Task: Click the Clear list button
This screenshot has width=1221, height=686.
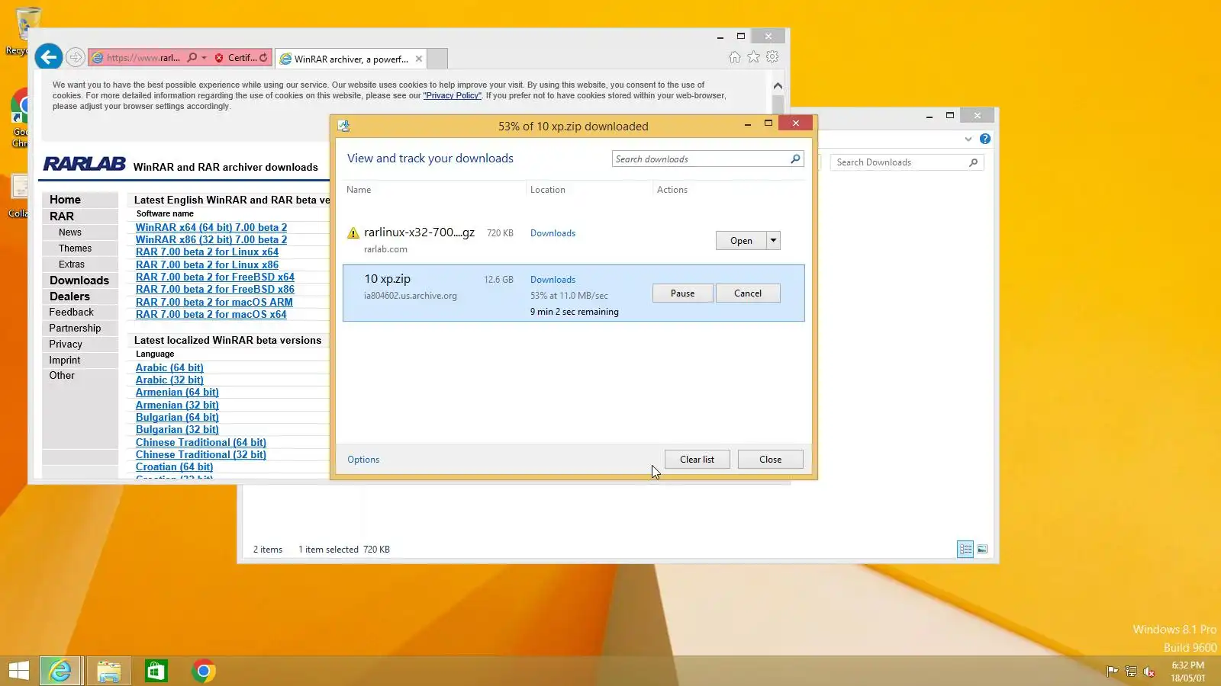Action: click(697, 460)
